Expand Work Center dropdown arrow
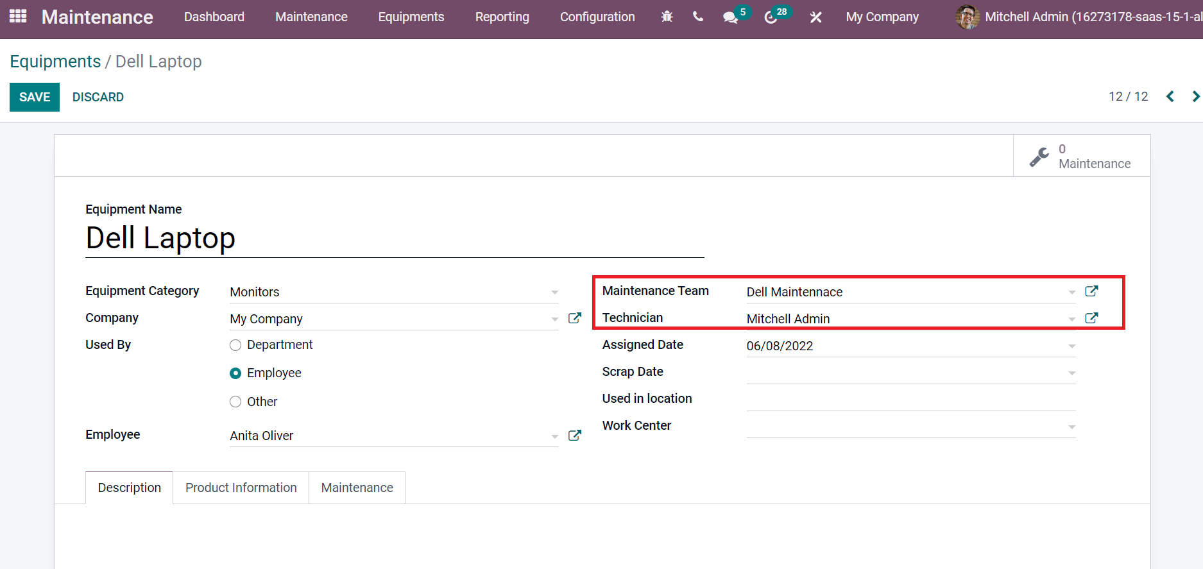This screenshot has width=1203, height=569. 1071,427
